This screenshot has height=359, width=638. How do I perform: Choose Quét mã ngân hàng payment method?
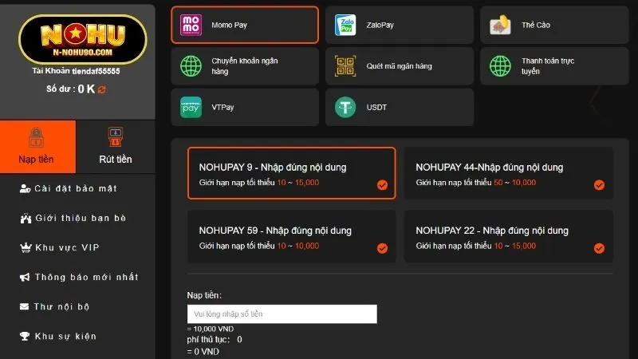click(400, 66)
